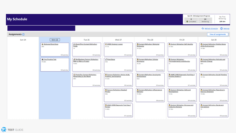236x133 pixels.
Task: Open the Settings link
Action: 226,28
